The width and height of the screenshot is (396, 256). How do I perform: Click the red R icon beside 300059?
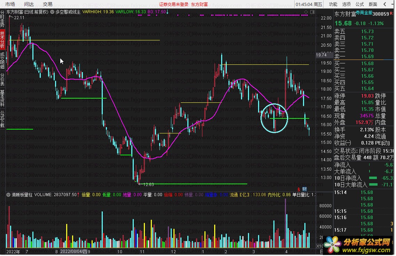[391, 13]
